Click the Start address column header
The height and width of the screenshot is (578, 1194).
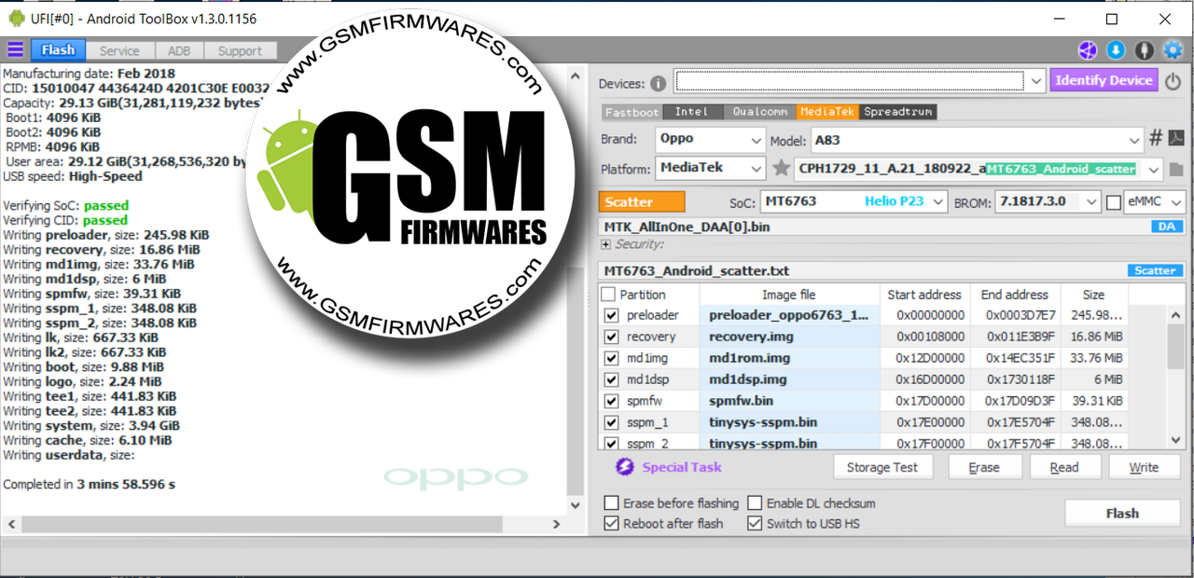pyautogui.click(x=925, y=295)
